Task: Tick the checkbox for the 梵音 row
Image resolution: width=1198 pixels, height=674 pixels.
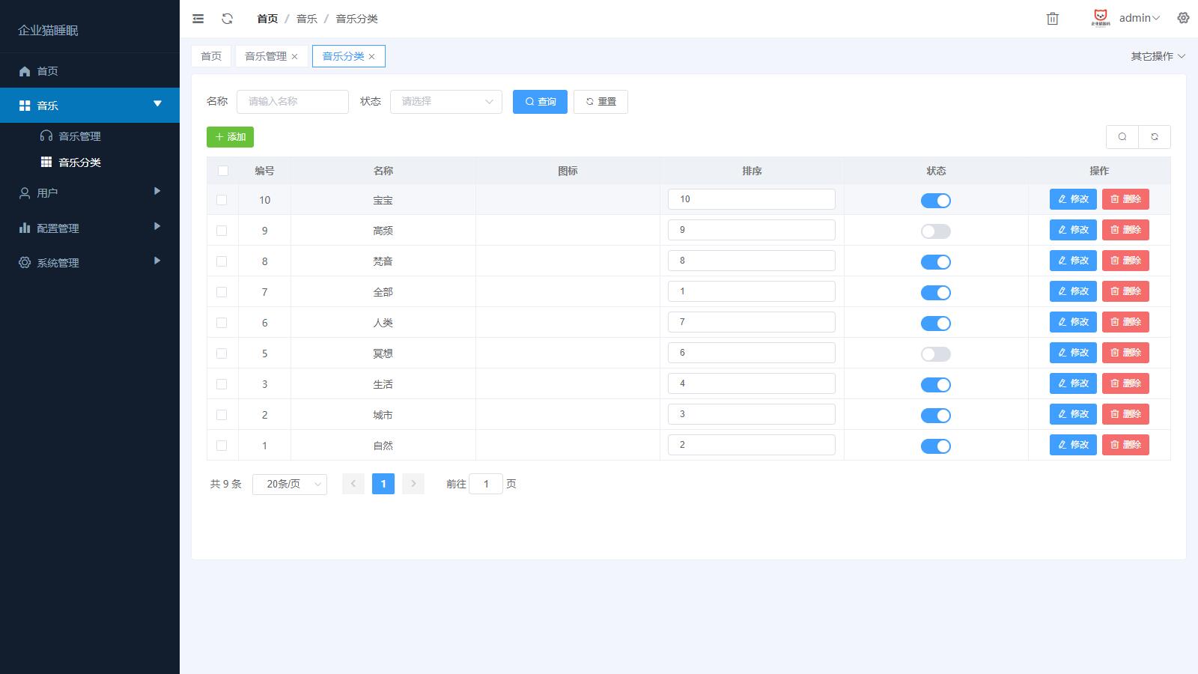Action: click(222, 261)
